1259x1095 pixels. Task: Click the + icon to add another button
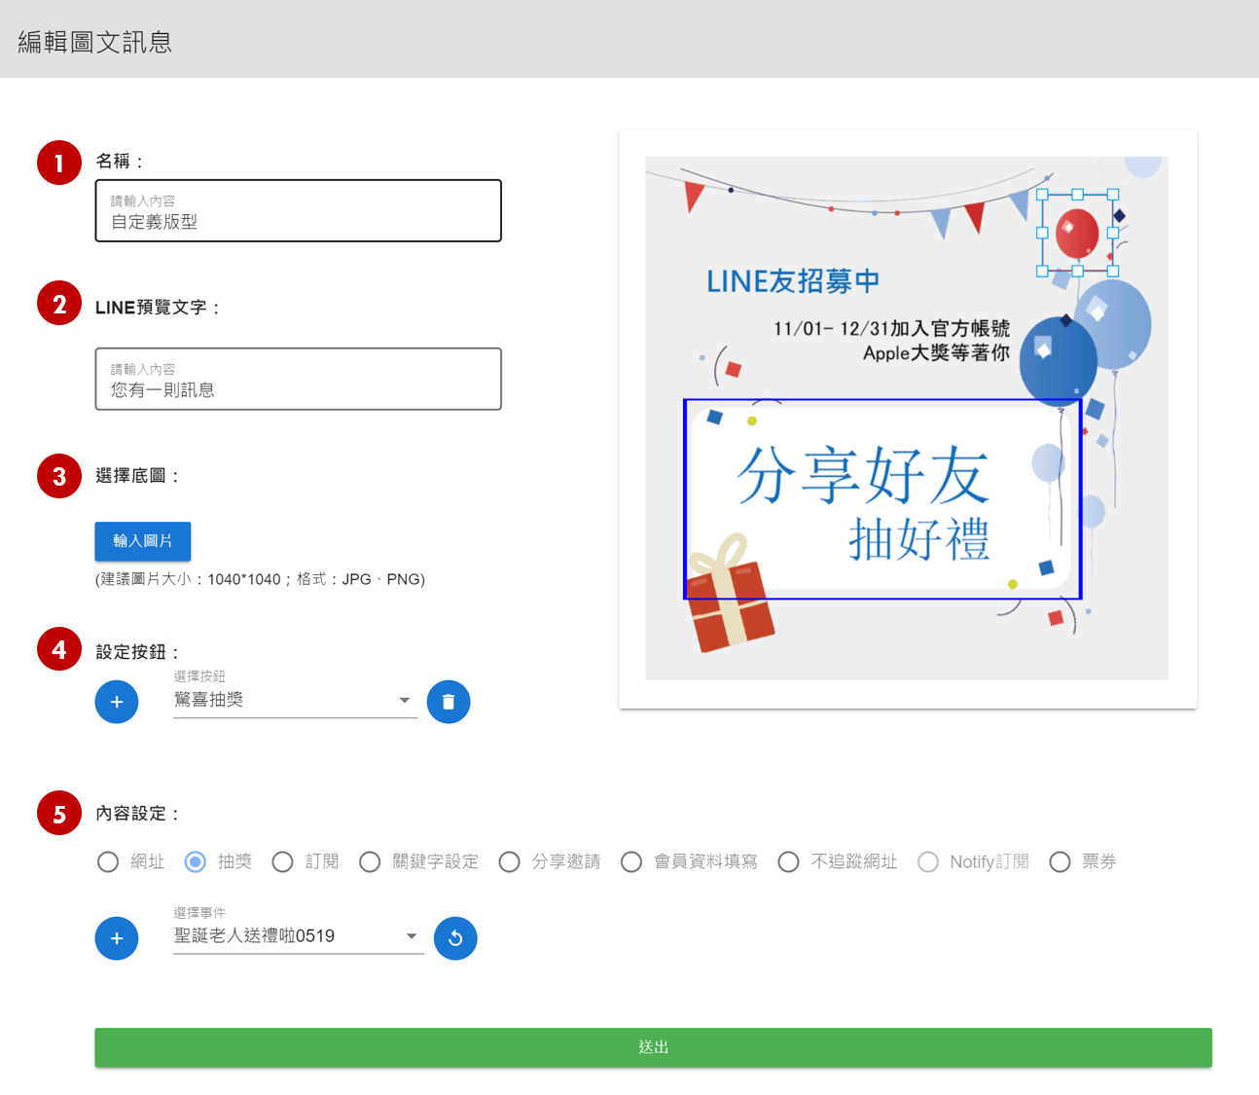pyautogui.click(x=117, y=701)
